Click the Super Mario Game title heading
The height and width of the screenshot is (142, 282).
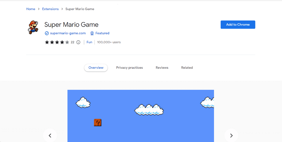[71, 25]
